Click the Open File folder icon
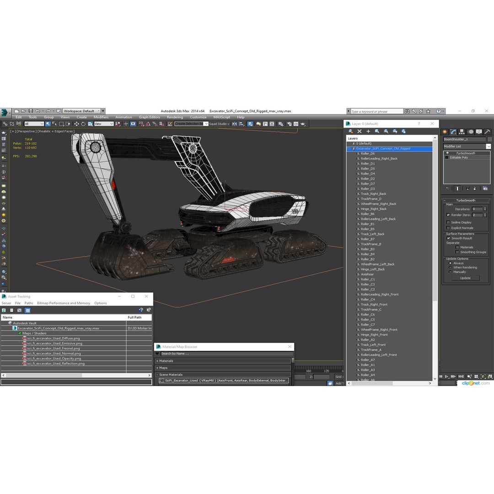The width and height of the screenshot is (494, 494). coord(24,111)
